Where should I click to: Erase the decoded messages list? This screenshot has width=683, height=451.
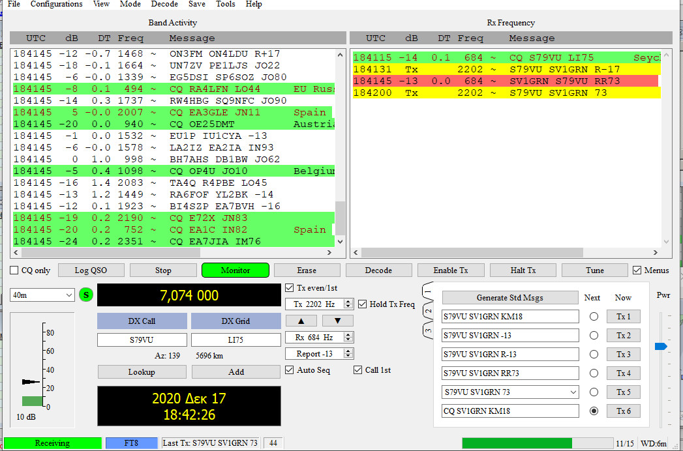tap(307, 270)
